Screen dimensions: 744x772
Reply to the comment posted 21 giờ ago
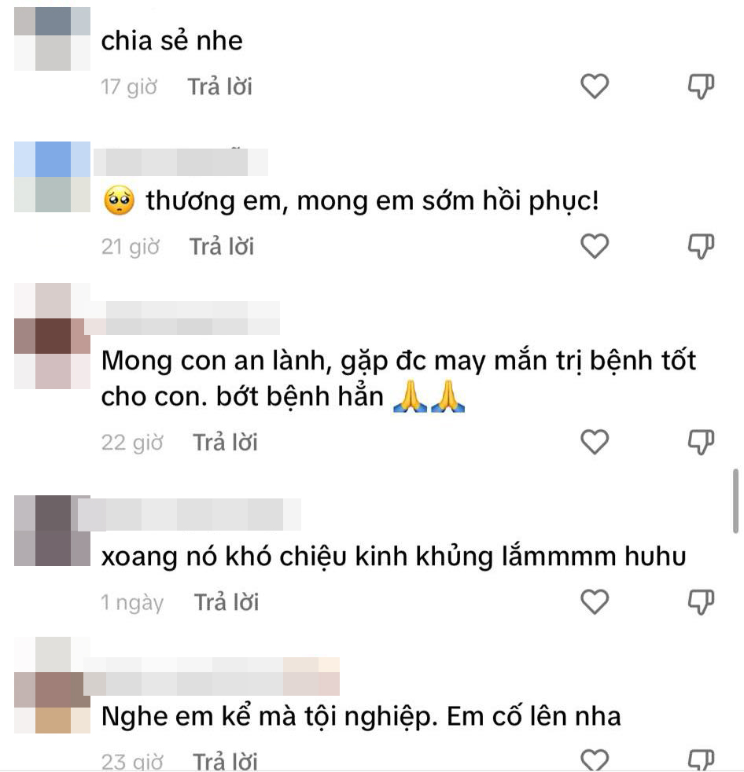222,247
